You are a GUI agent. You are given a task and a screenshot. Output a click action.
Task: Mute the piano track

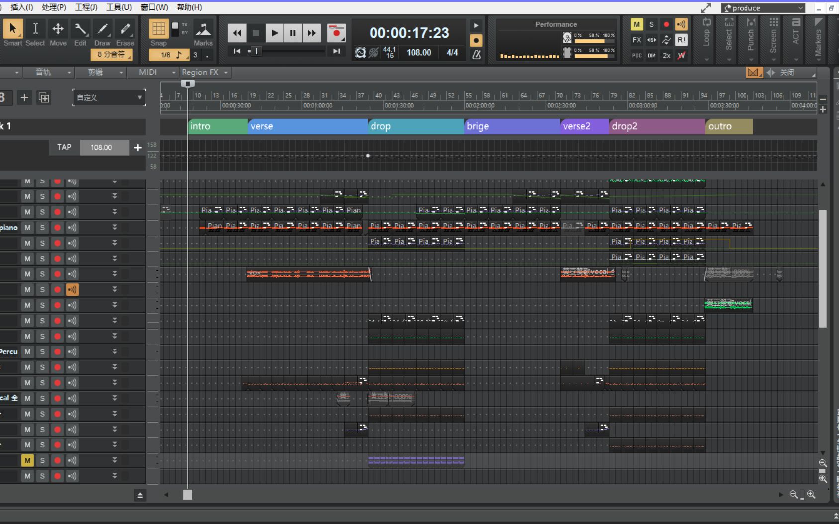click(27, 228)
